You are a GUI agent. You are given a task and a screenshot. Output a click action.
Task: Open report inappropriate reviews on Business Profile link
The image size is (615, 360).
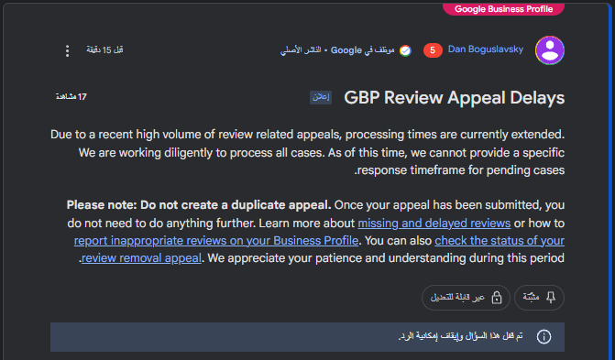coord(216,240)
